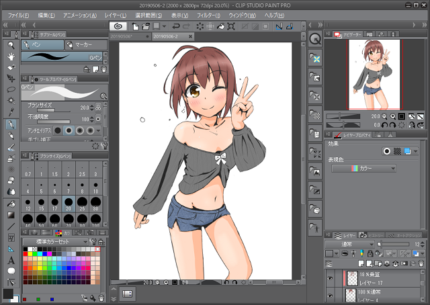Open save options dropdown arrow
Screen dimensions: 430x305
click(x=164, y=26)
